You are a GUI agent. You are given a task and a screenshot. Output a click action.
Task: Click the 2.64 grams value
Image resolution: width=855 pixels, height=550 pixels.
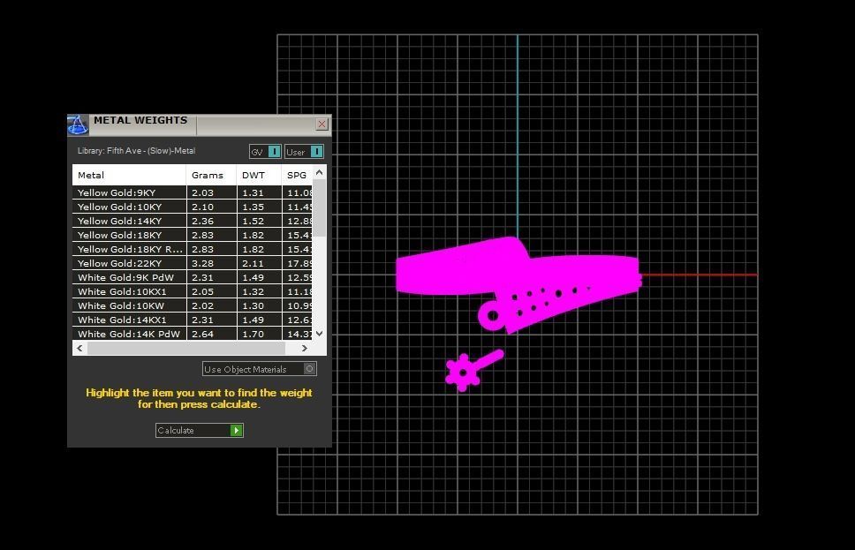[203, 334]
